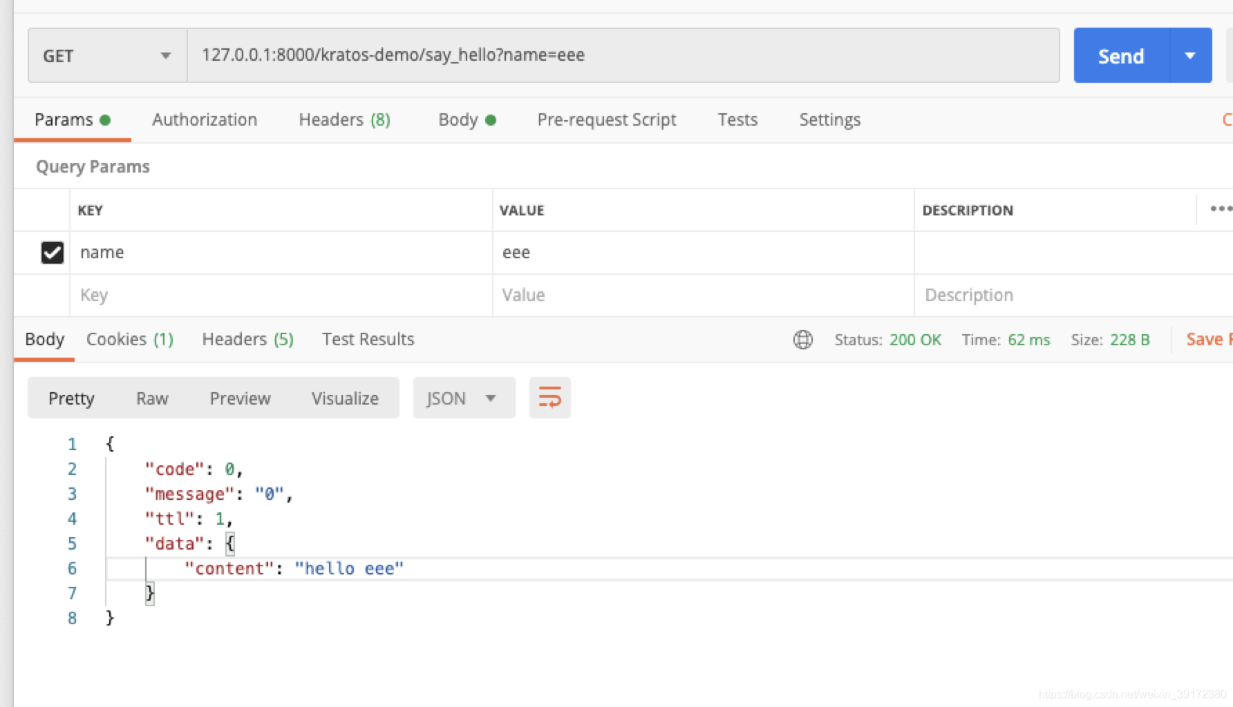Open the GET method dropdown
The width and height of the screenshot is (1233, 707).
(x=107, y=56)
